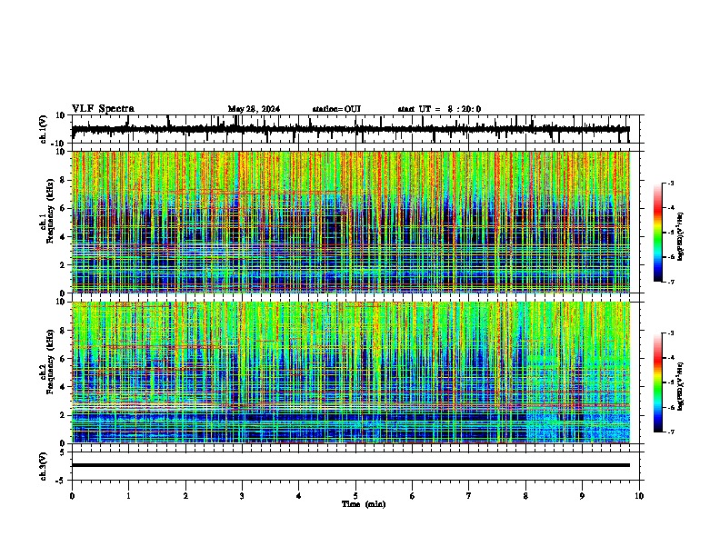Click the ch.1 voltage waveform trace
The image size is (720, 556).
coord(350,129)
